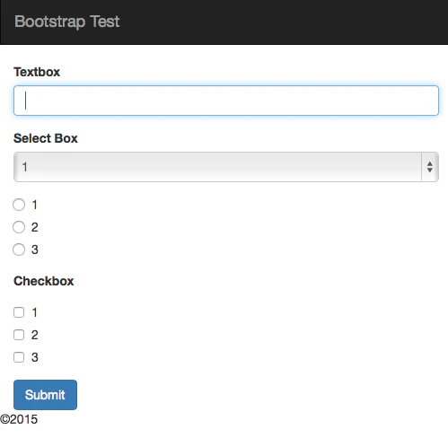Select radio button option 3
The height and width of the screenshot is (438, 448).
19,250
